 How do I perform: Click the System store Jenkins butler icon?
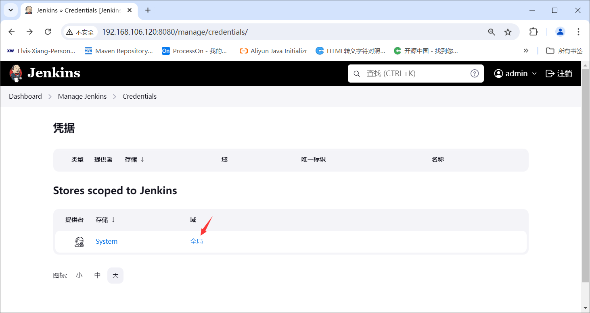[79, 242]
